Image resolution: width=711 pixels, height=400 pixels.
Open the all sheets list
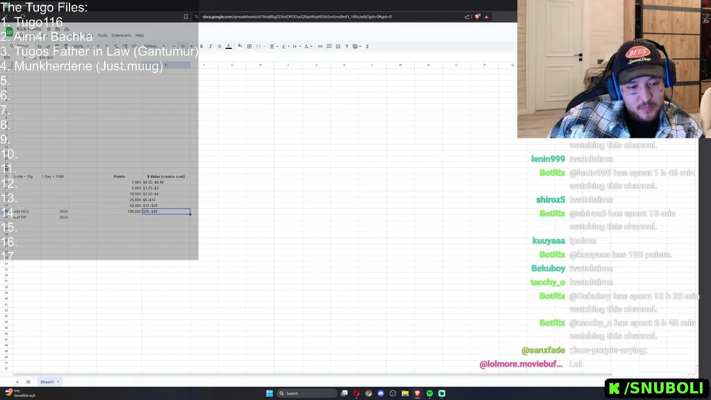(x=28, y=382)
